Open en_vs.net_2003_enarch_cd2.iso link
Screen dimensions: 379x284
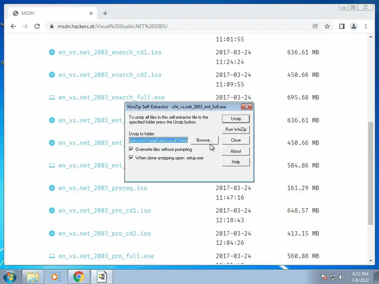pyautogui.click(x=110, y=75)
